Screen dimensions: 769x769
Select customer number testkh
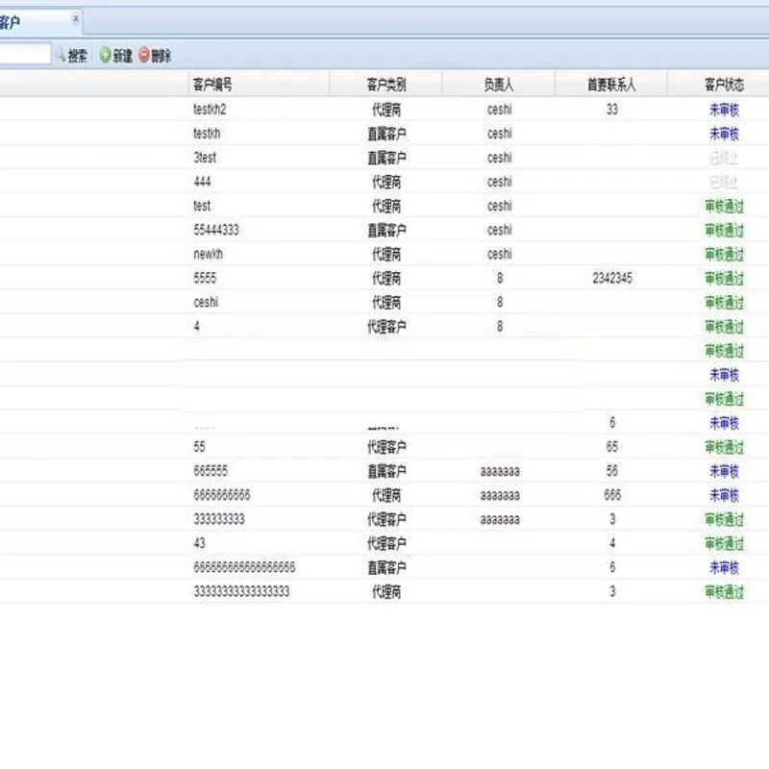(207, 134)
